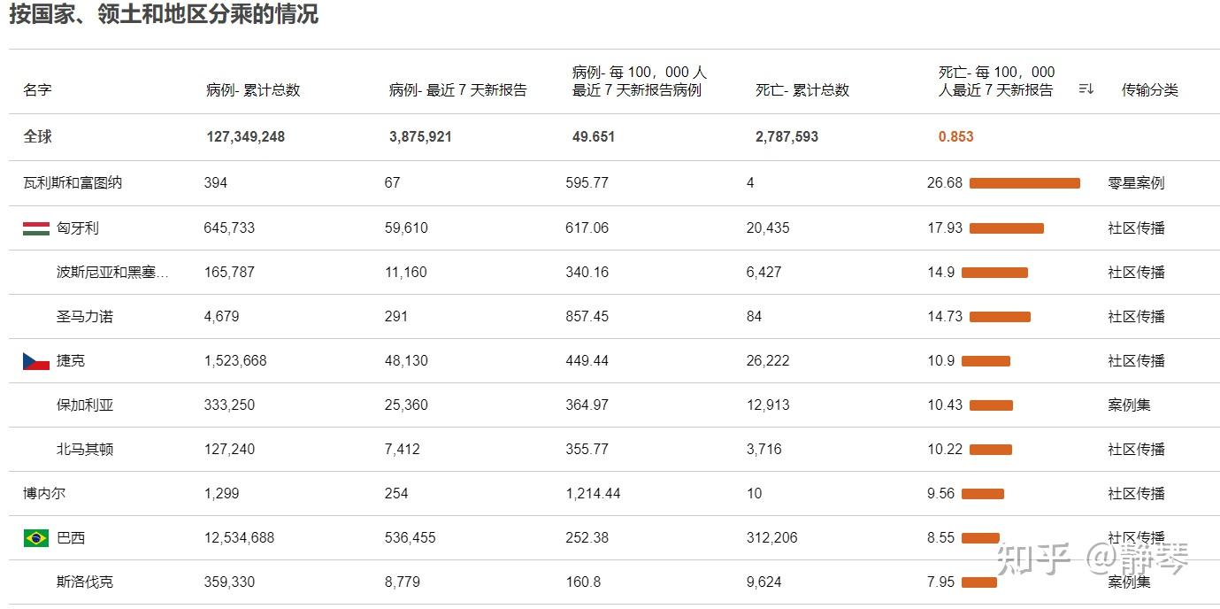Click the Brazil flag icon

(x=35, y=538)
